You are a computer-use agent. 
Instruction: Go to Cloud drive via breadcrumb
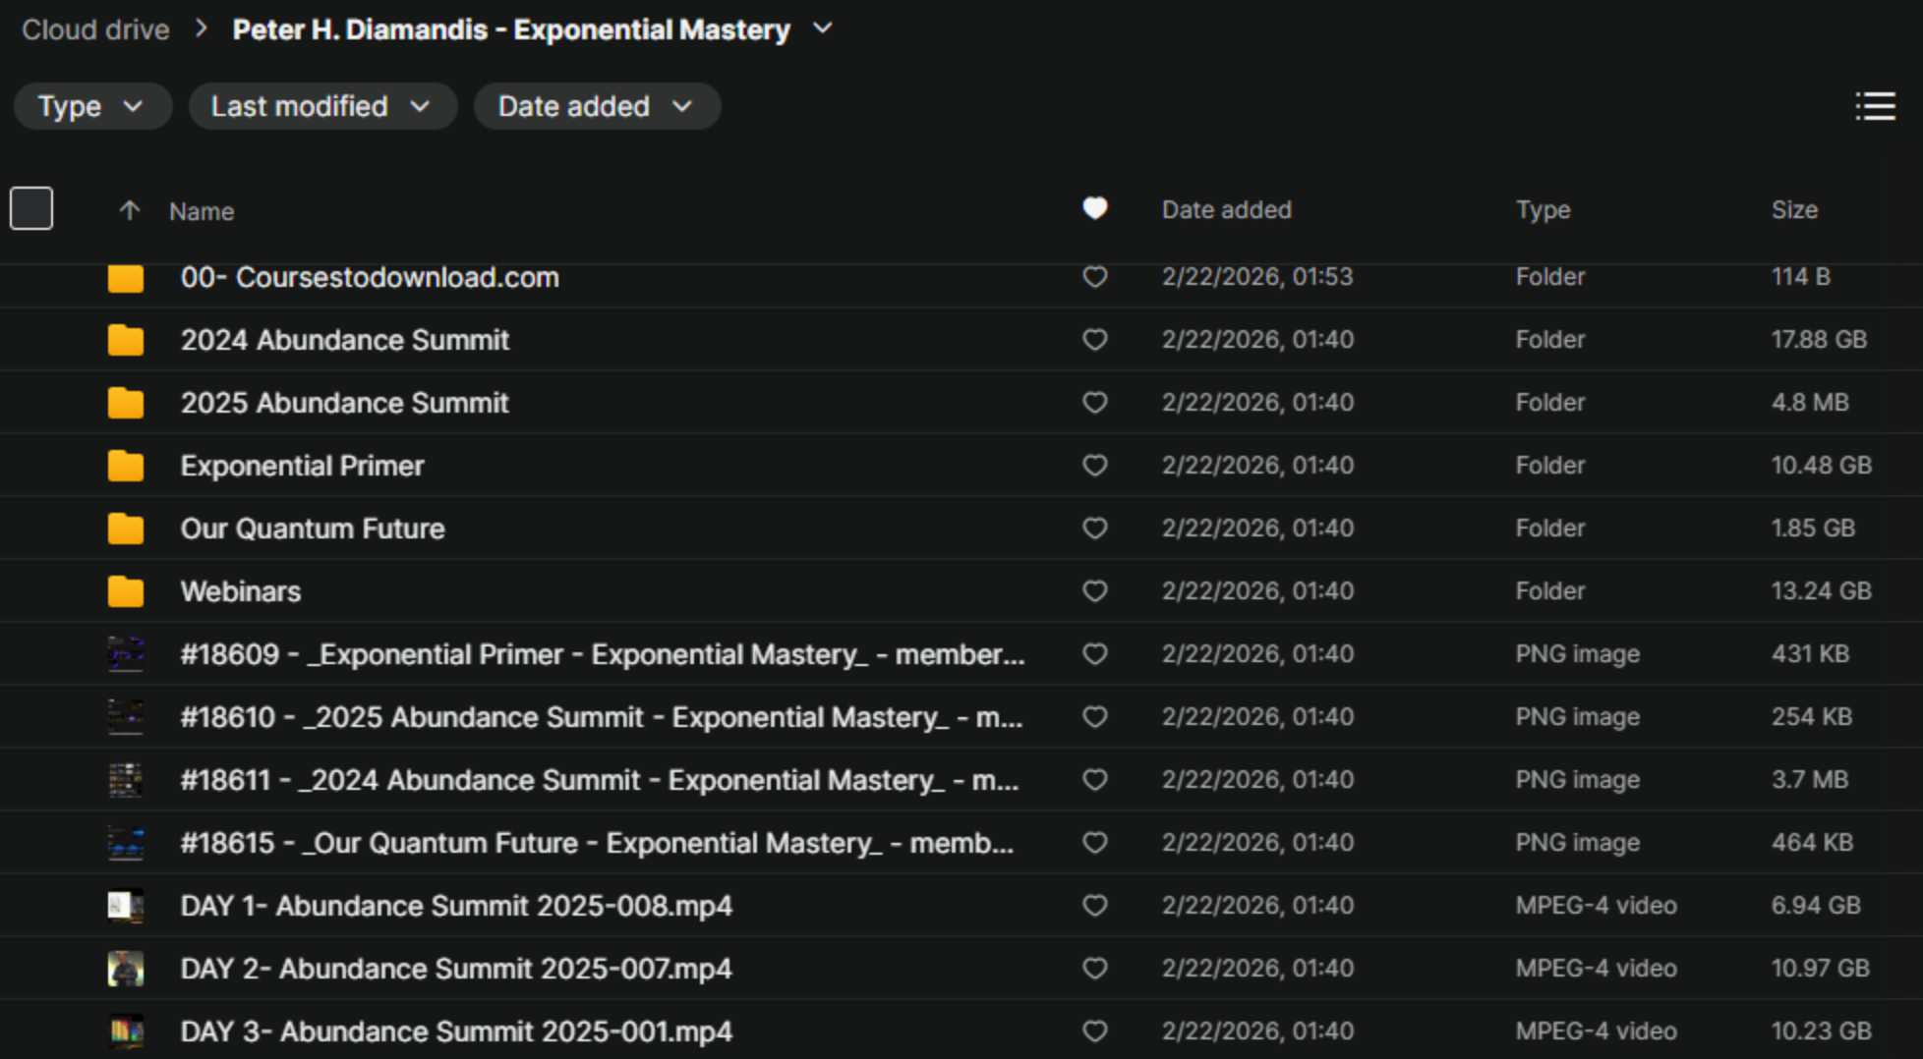click(94, 28)
